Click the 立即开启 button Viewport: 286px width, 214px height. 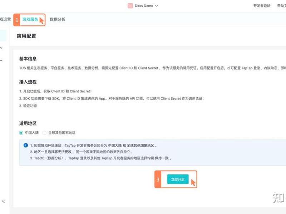pos(178,179)
